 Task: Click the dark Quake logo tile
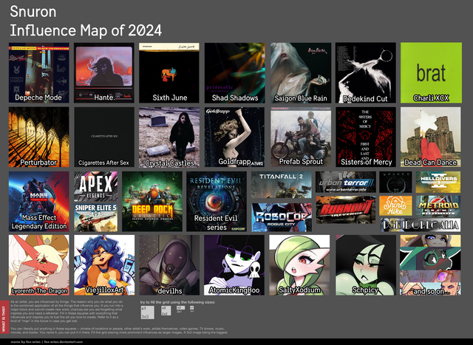(x=395, y=182)
